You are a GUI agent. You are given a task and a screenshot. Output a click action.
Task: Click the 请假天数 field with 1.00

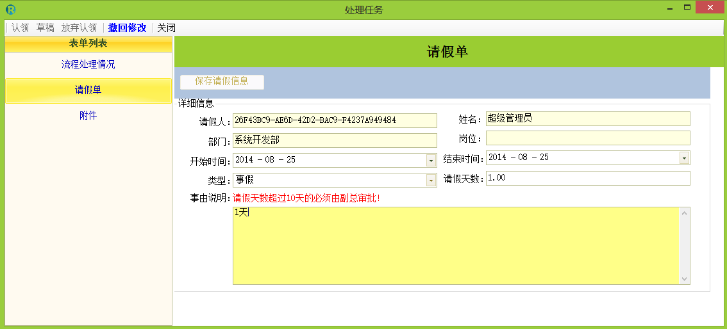coord(588,178)
